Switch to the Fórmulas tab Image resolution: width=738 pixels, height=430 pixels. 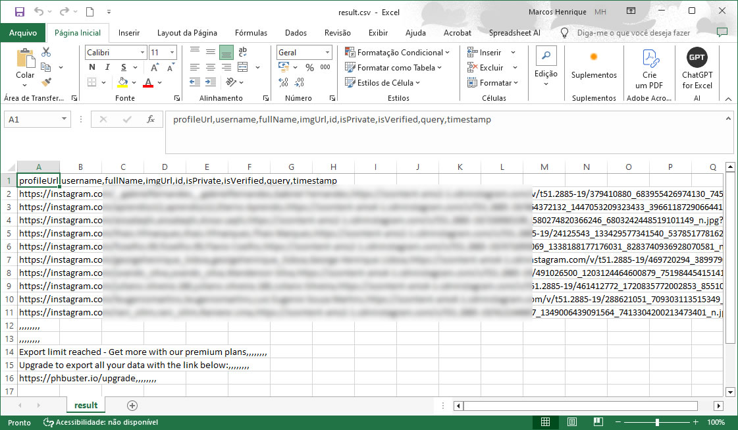pyautogui.click(x=251, y=32)
